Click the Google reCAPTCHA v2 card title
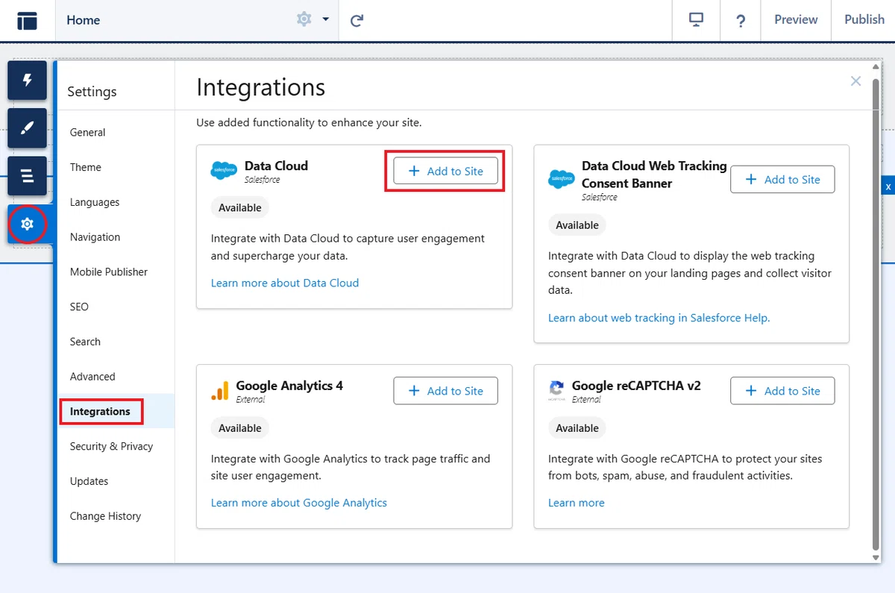Screen dimensions: 895x593 [636, 386]
